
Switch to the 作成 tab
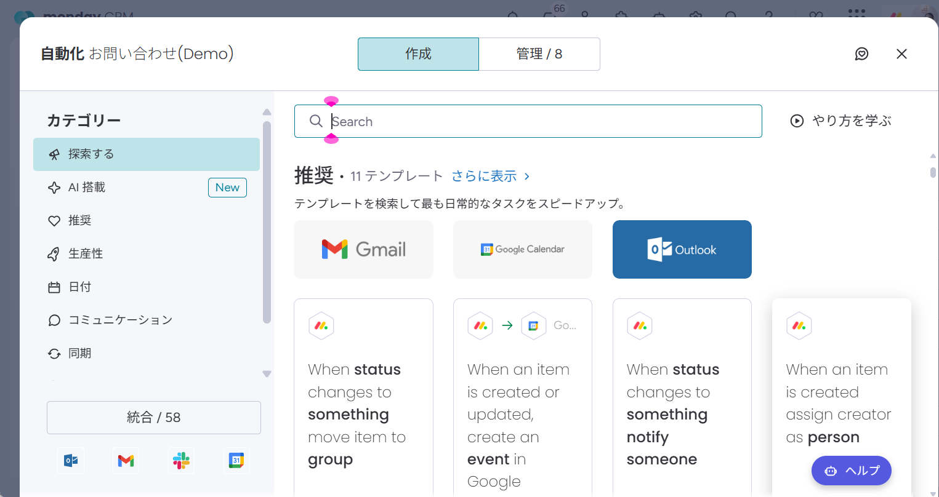(x=418, y=54)
